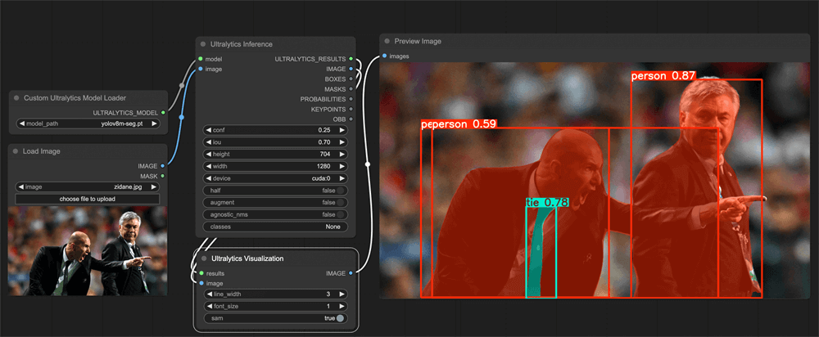This screenshot has height=337, width=819.
Task: Collapse the Load Image node via its dot
Action: click(16, 151)
